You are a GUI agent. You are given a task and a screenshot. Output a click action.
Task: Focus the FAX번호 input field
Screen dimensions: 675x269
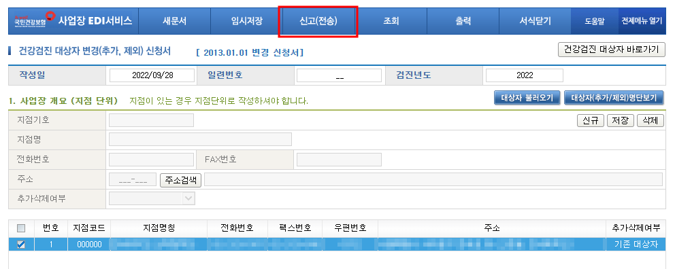pos(340,160)
